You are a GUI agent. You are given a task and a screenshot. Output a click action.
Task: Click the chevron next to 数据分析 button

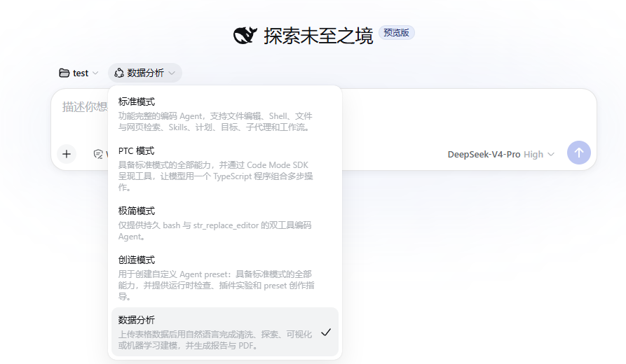[172, 73]
